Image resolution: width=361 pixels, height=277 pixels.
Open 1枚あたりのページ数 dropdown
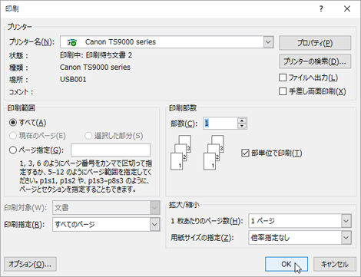pyautogui.click(x=346, y=221)
